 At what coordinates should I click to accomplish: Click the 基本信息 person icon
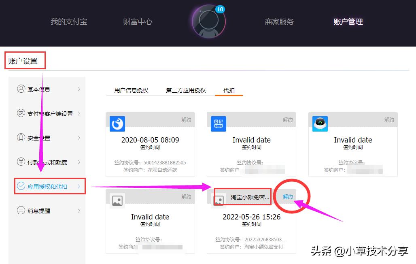21,89
